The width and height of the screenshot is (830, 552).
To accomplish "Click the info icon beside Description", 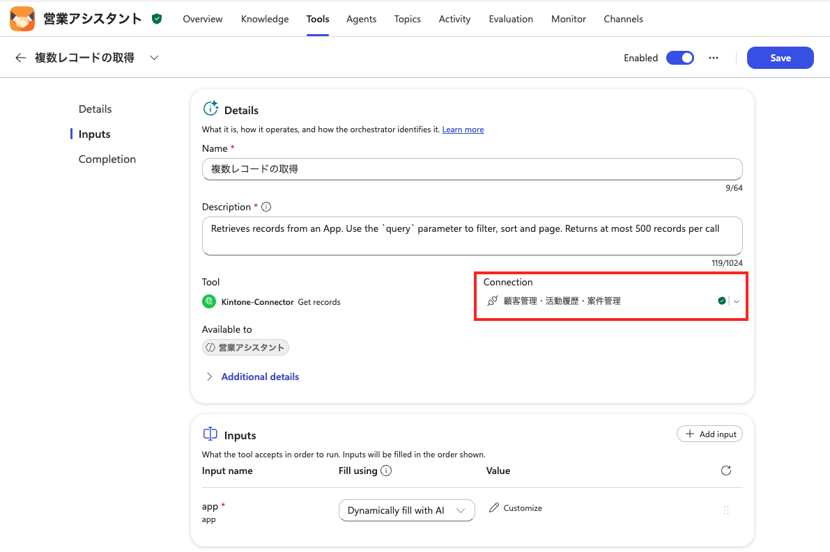I will (266, 207).
